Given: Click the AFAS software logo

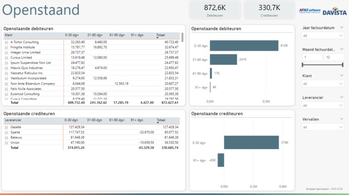Looking at the screenshot, I should [309, 11].
